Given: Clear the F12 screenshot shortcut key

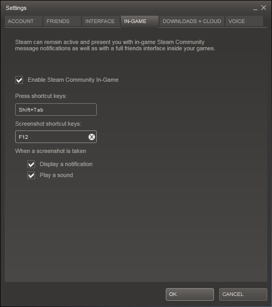Looking at the screenshot, I should click(92, 137).
